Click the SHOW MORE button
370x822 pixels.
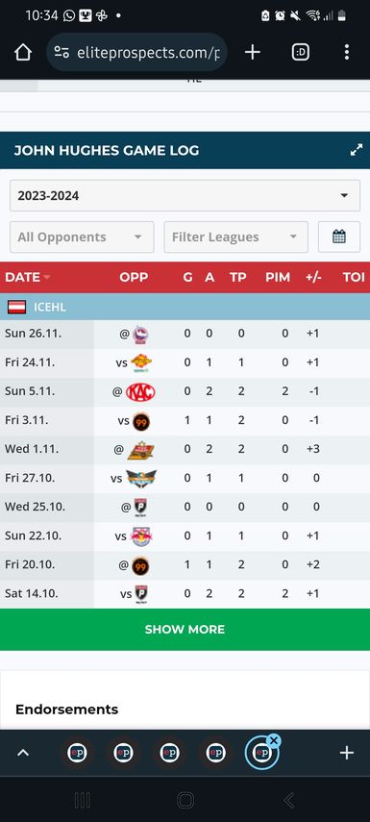tap(185, 630)
